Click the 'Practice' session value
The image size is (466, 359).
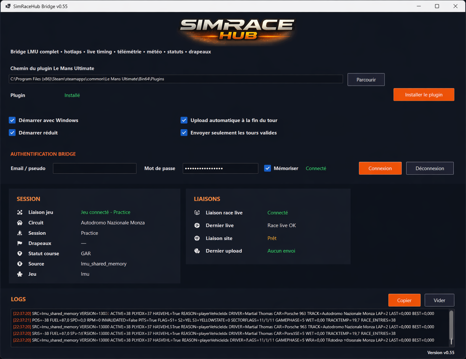tap(90, 233)
